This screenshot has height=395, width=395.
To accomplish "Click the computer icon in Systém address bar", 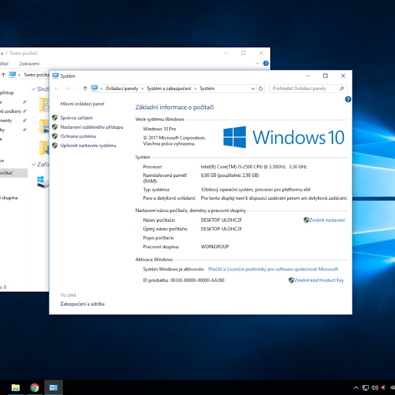I will (x=94, y=88).
